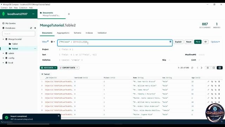
Task: Open the Collection menu
Action: (23, 8)
